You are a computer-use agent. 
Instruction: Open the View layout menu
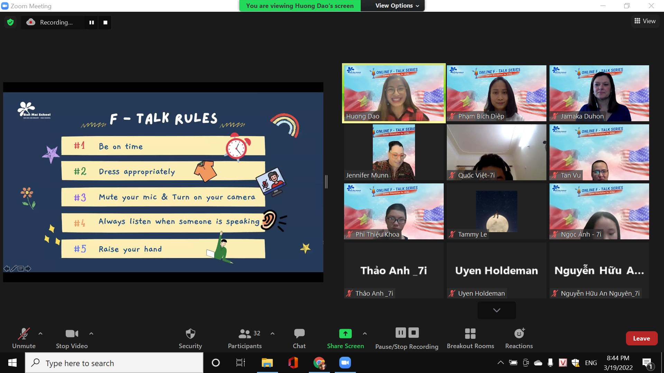click(645, 21)
